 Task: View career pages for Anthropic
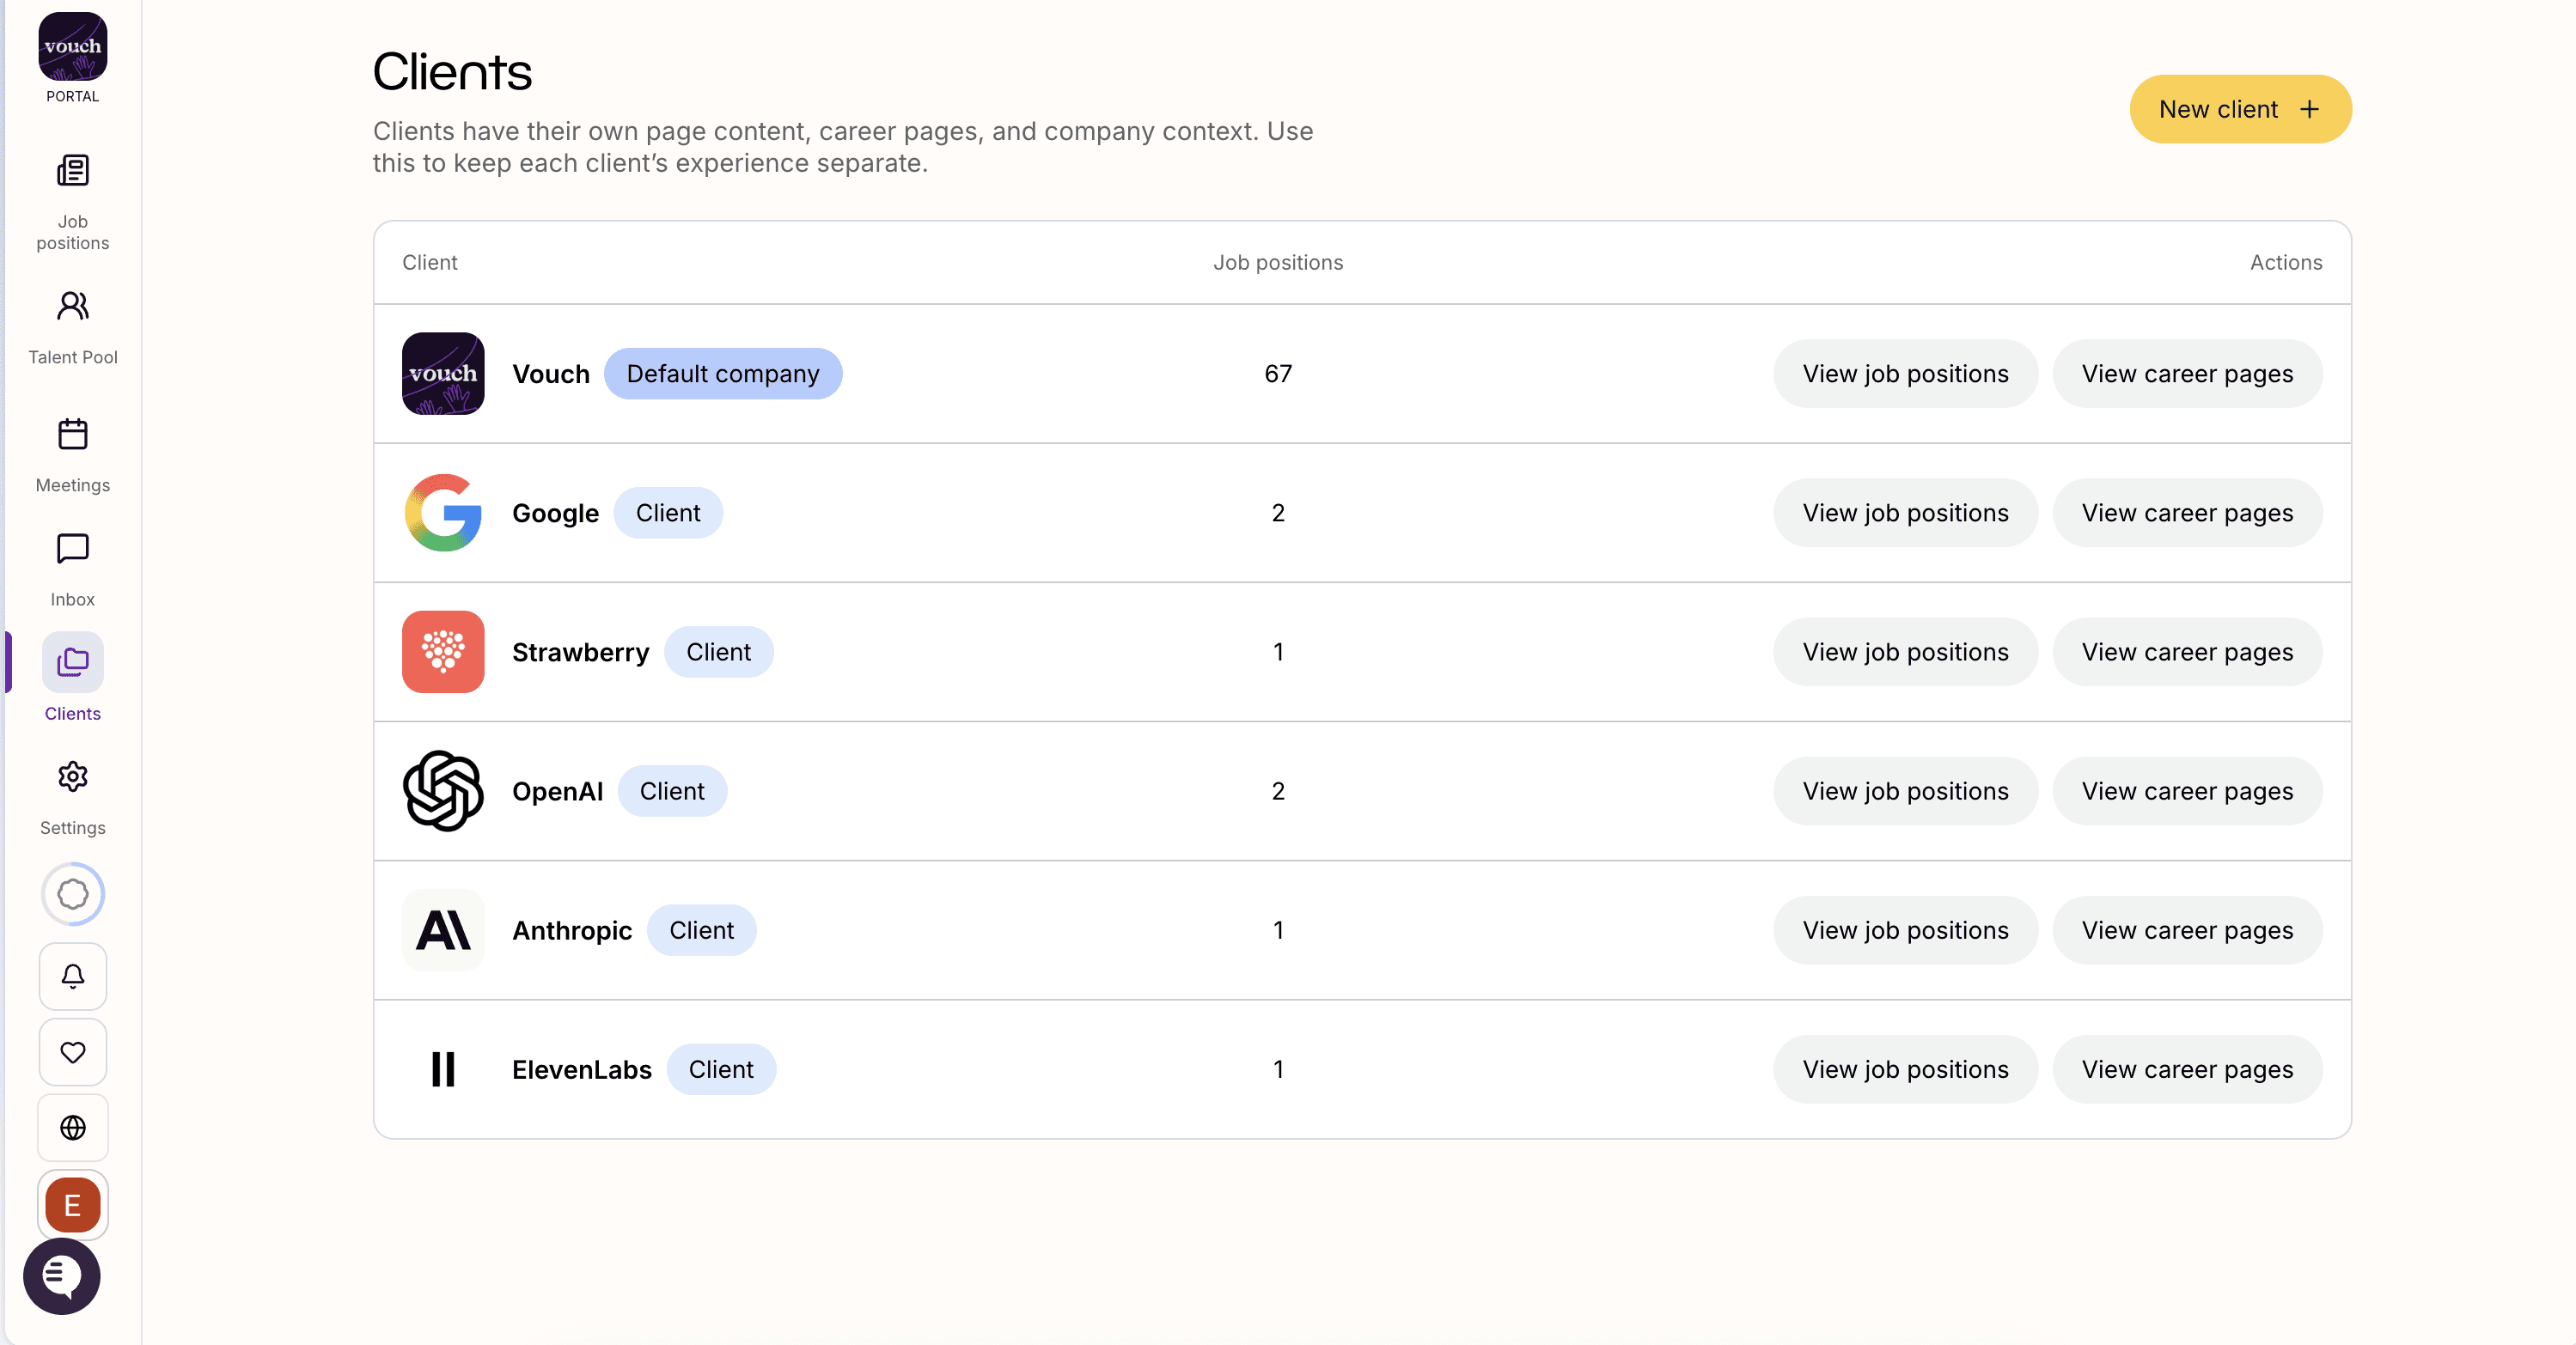pyautogui.click(x=2186, y=930)
